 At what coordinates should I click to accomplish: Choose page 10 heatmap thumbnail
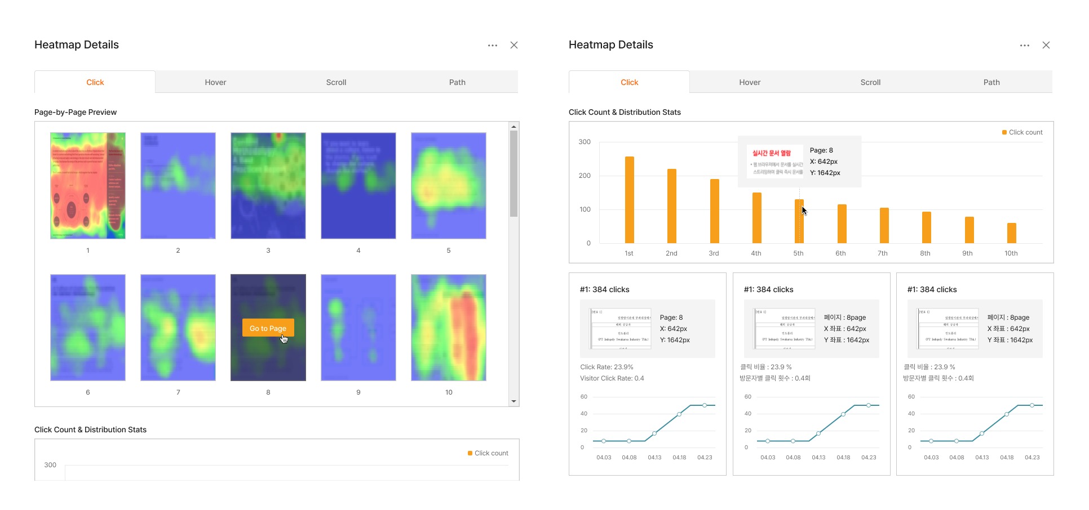[x=449, y=328]
